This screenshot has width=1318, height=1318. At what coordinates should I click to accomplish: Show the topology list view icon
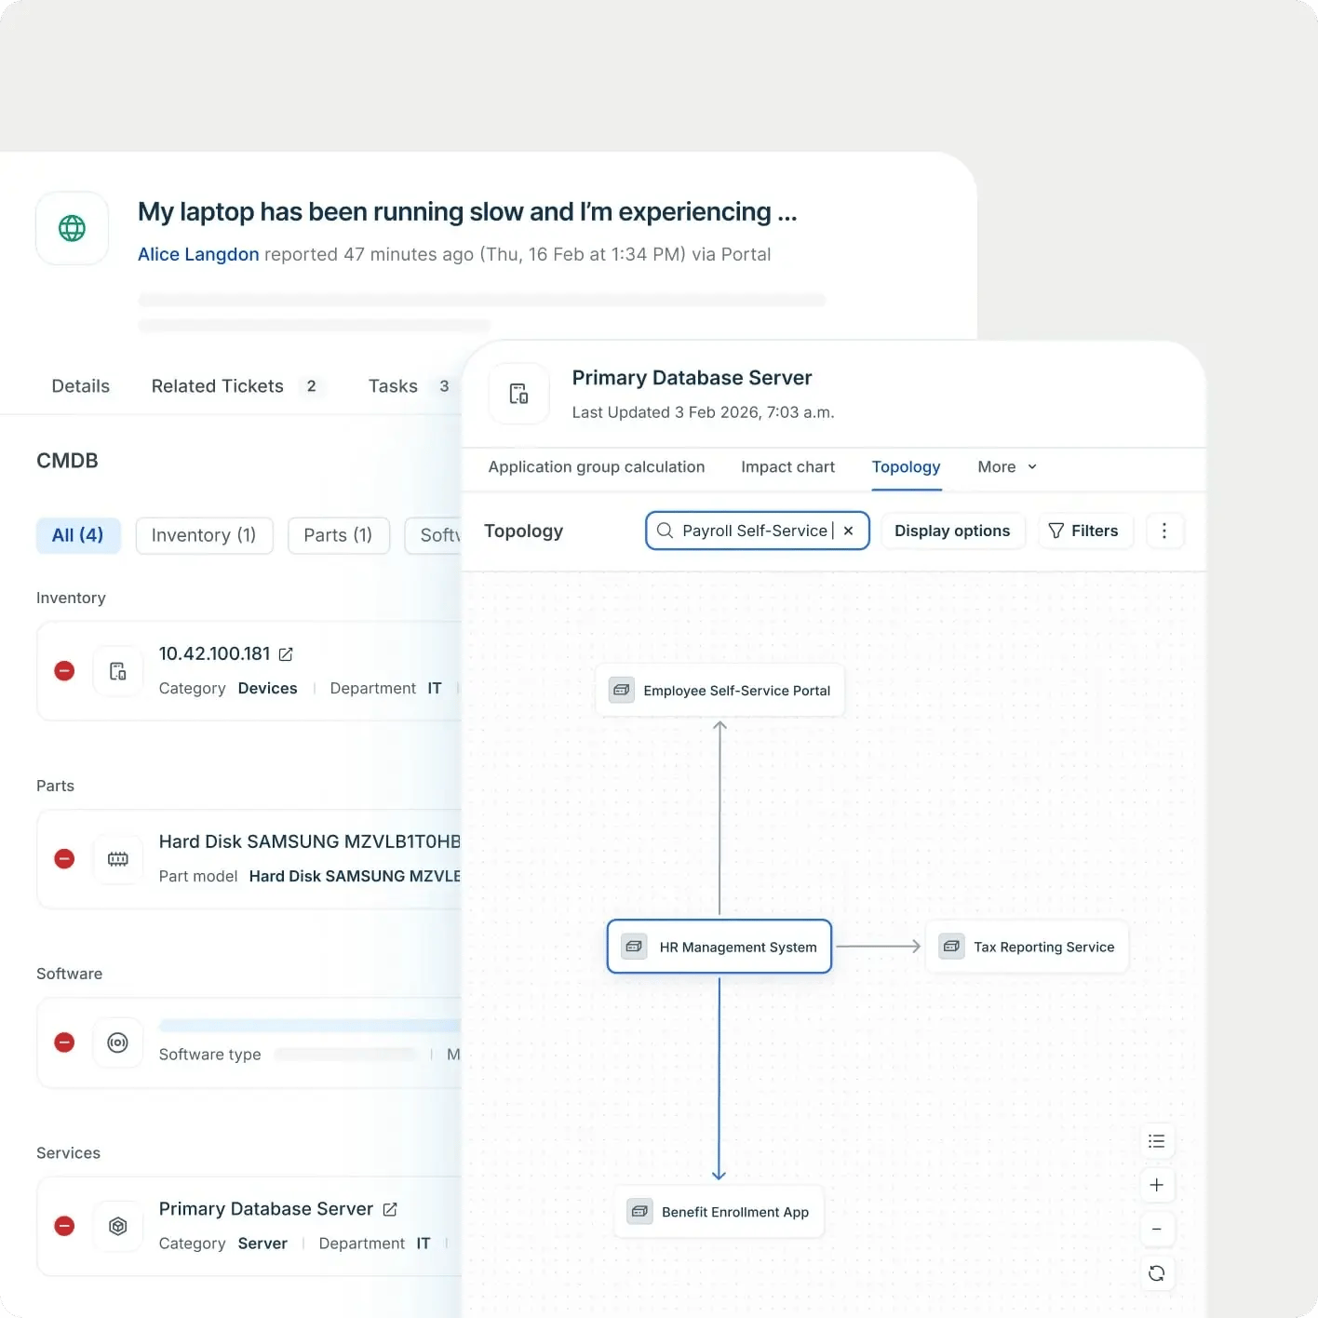pyautogui.click(x=1157, y=1141)
